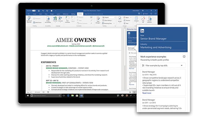Click the Marketing and Advertising industry field
The height and width of the screenshot is (117, 208).
pyautogui.click(x=163, y=47)
